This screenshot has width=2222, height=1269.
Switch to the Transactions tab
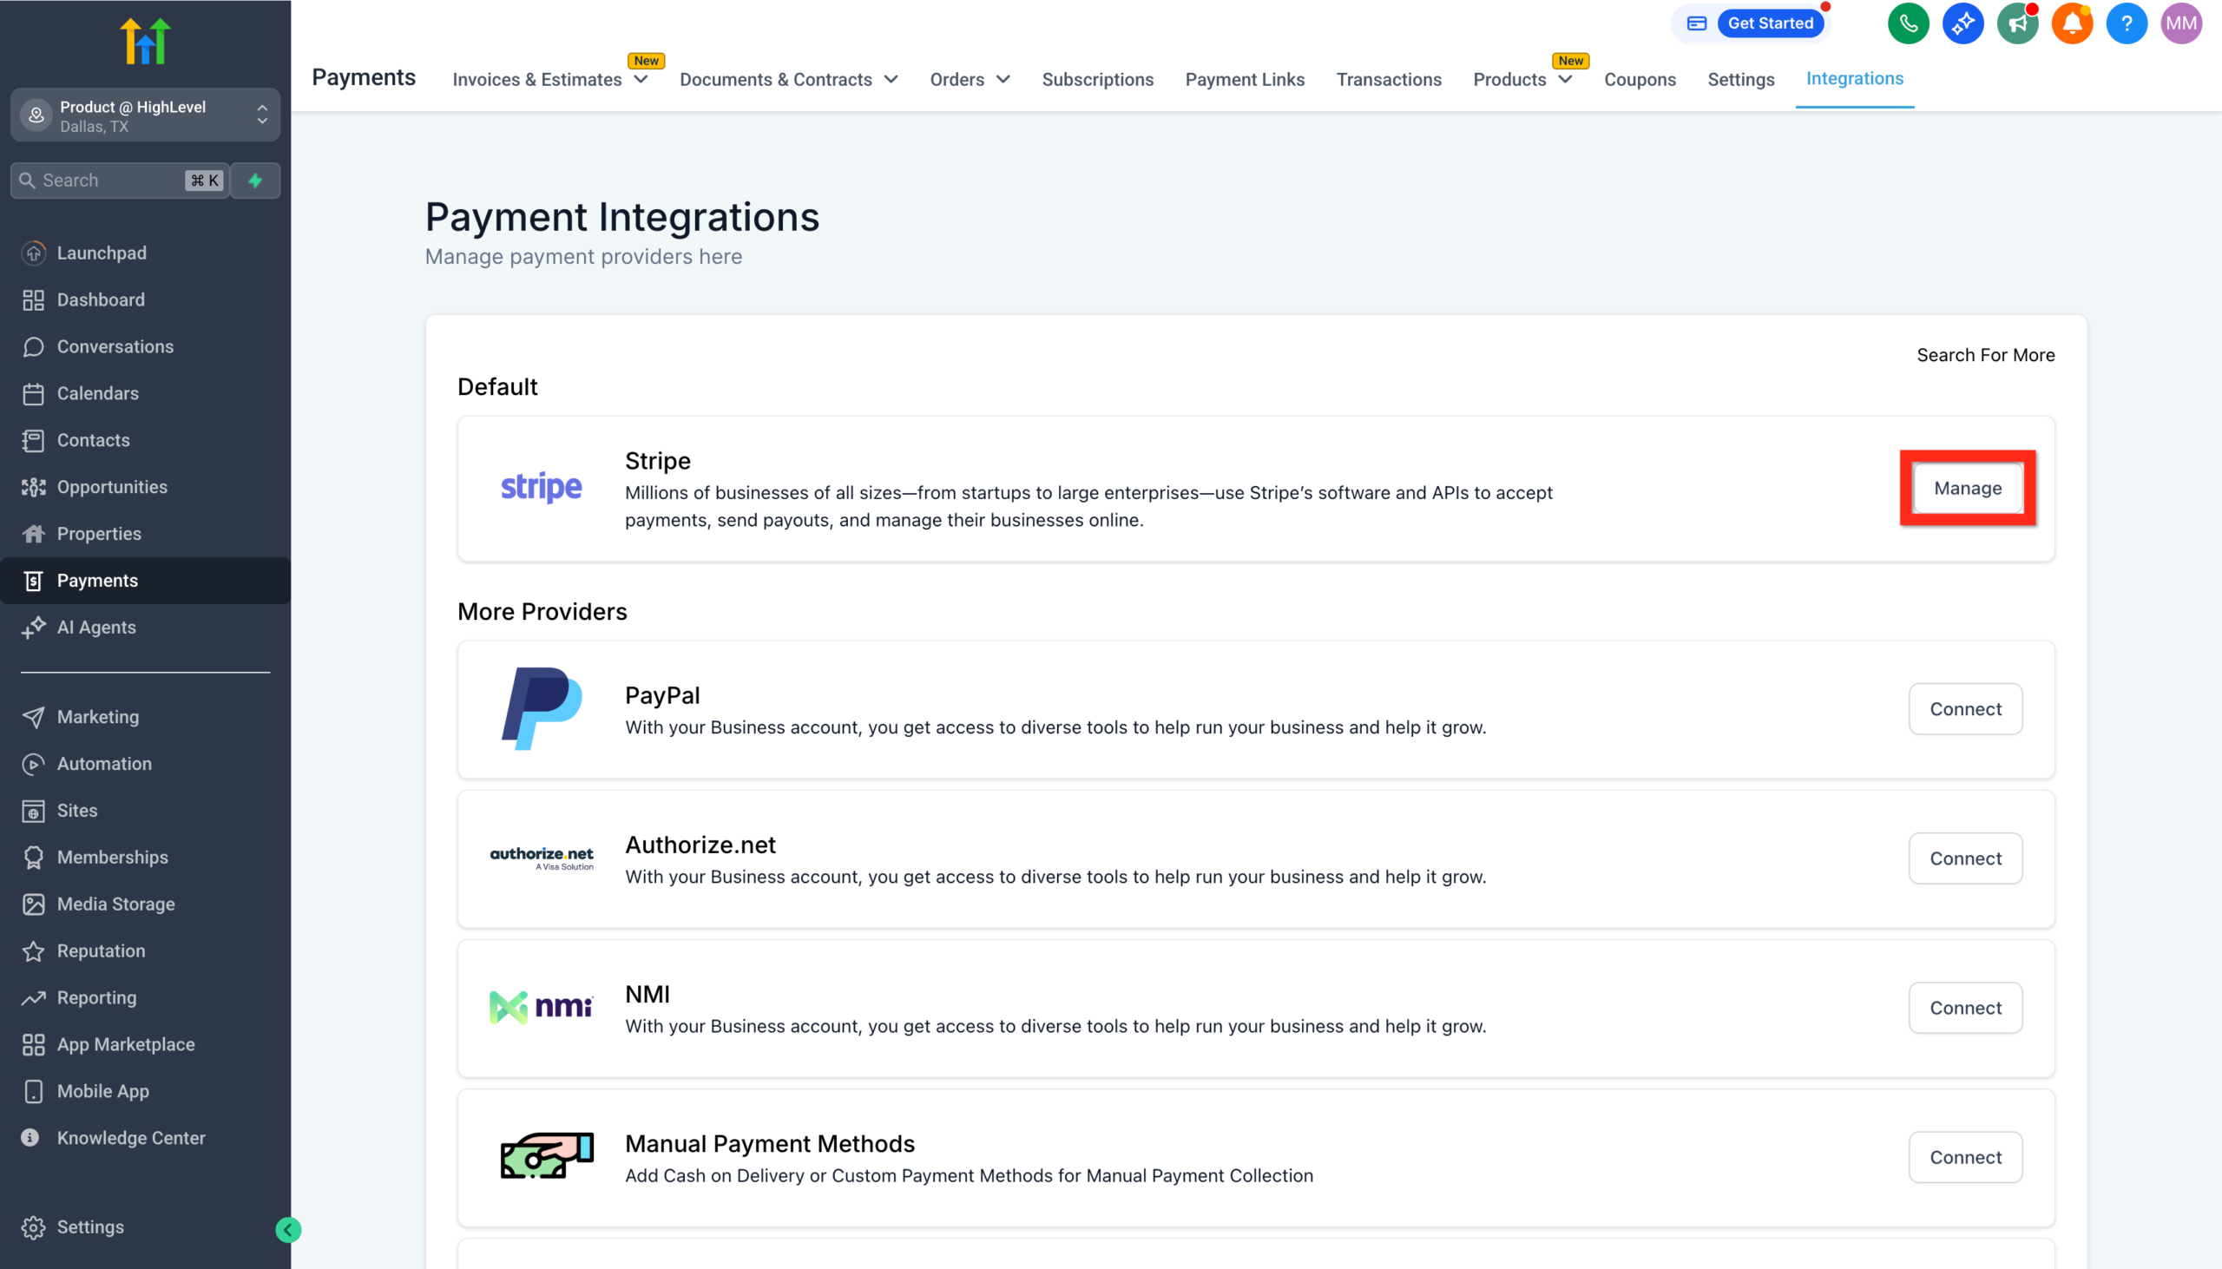click(1388, 79)
